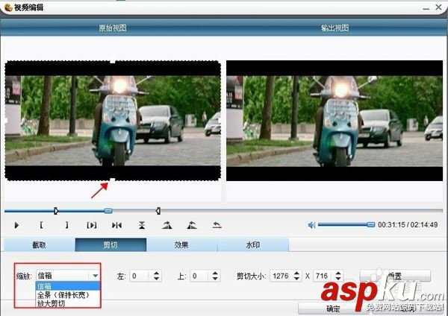Viewport: 448px width, 316px height.
Task: Play the video preview
Action: coord(16,225)
